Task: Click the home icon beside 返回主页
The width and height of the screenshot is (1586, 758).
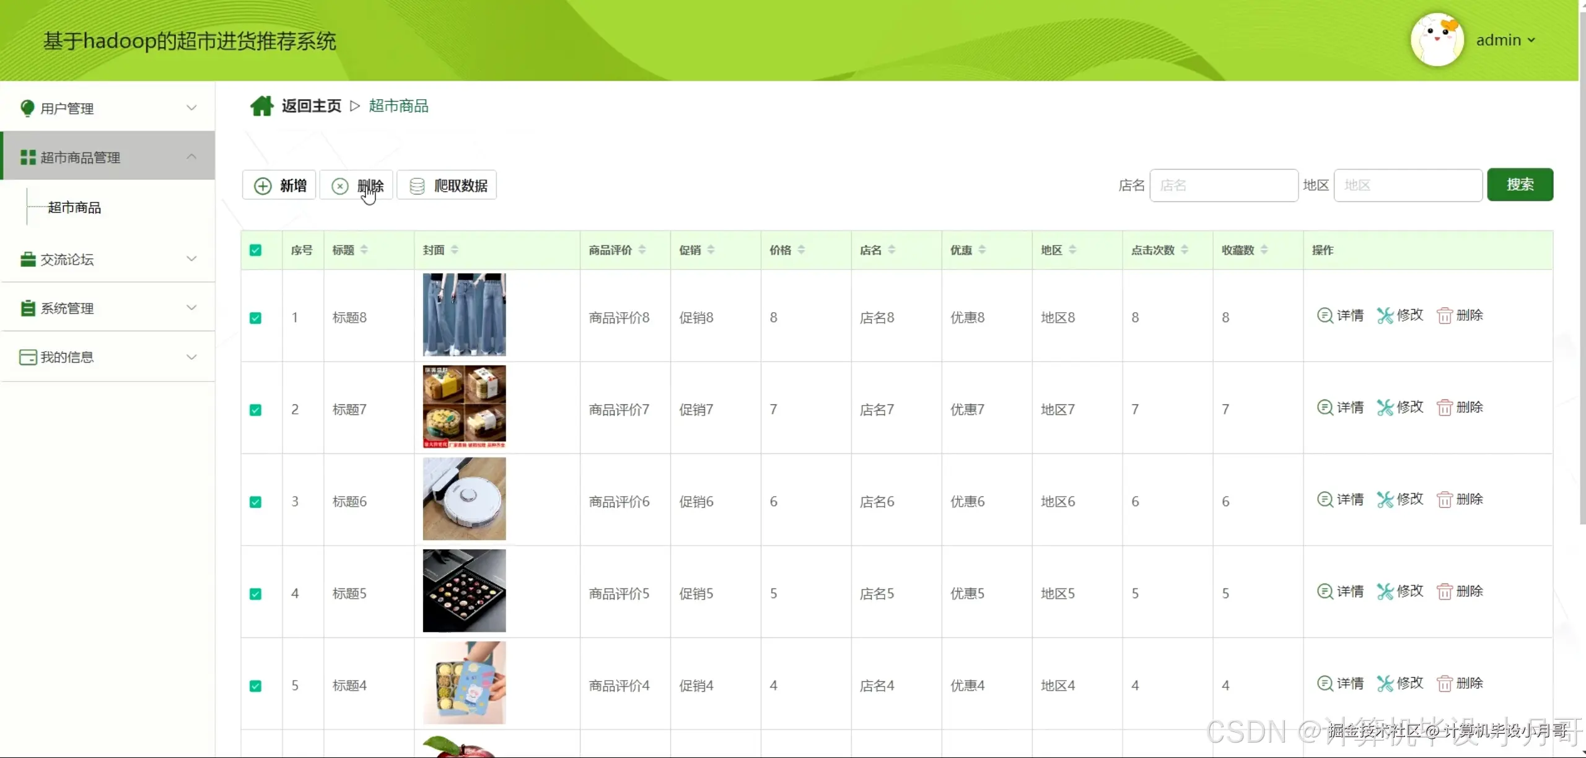Action: 261,106
